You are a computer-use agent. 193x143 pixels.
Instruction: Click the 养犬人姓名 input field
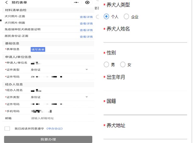pos(147,38)
